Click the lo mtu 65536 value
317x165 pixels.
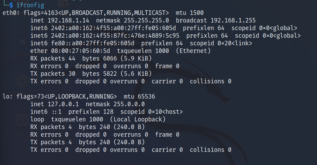(146, 97)
